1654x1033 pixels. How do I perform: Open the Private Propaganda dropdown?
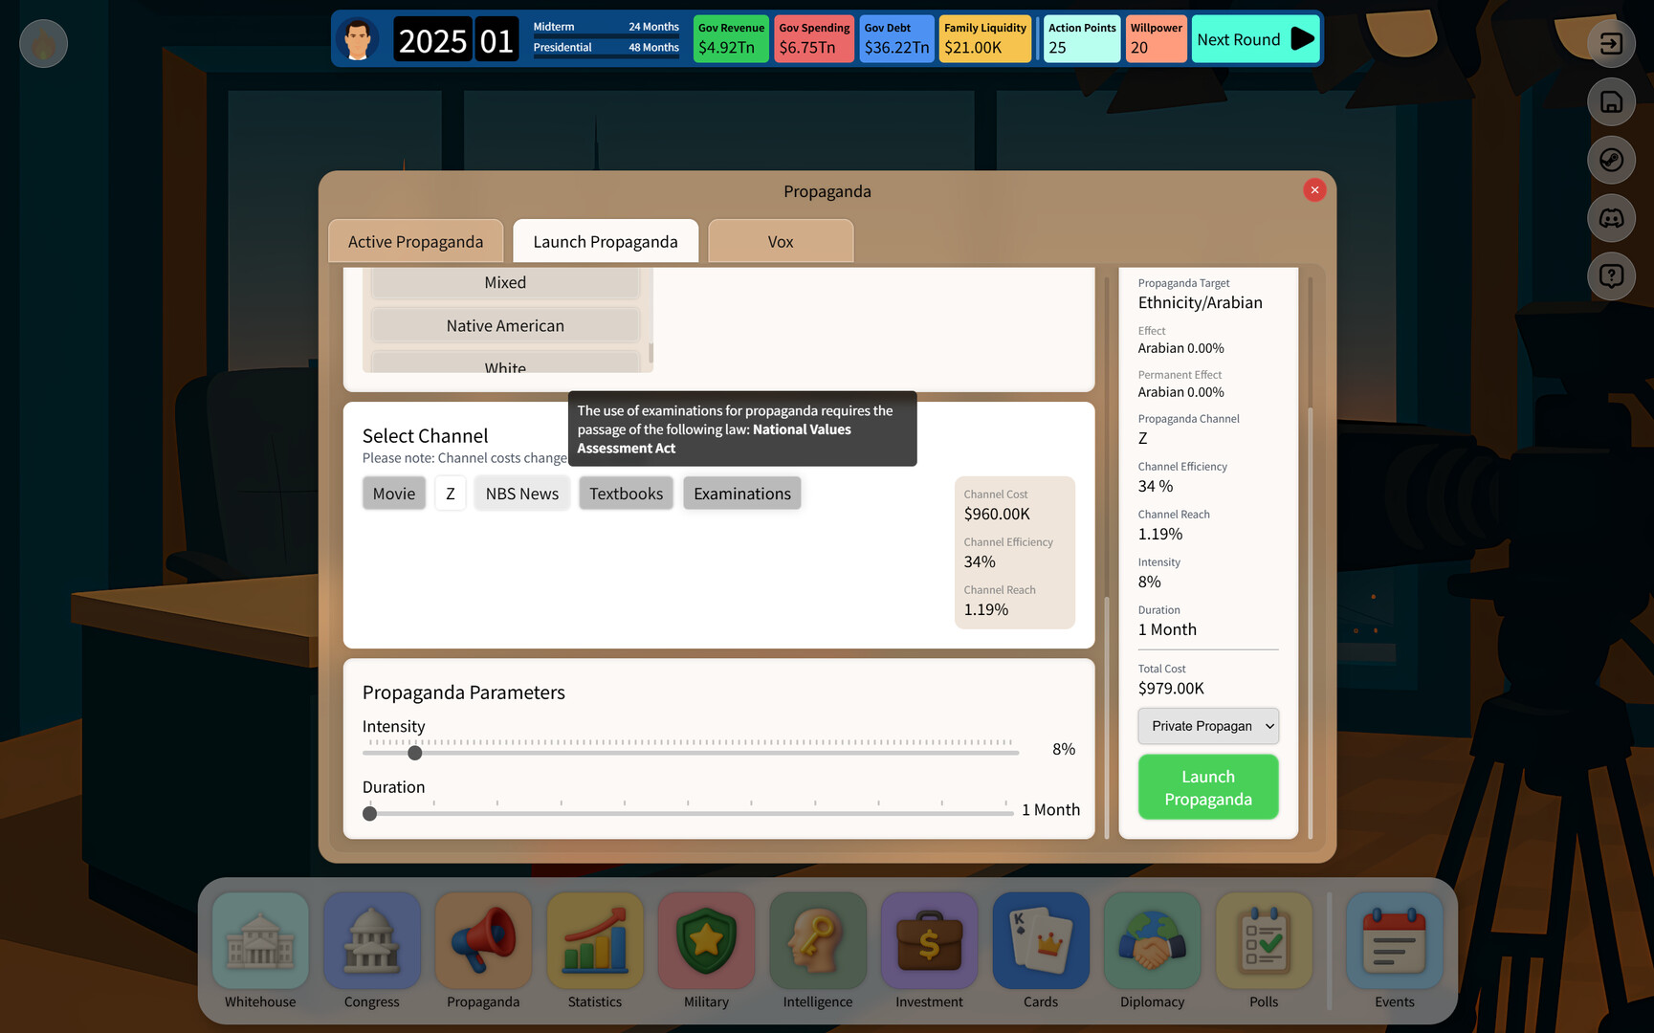click(1208, 726)
